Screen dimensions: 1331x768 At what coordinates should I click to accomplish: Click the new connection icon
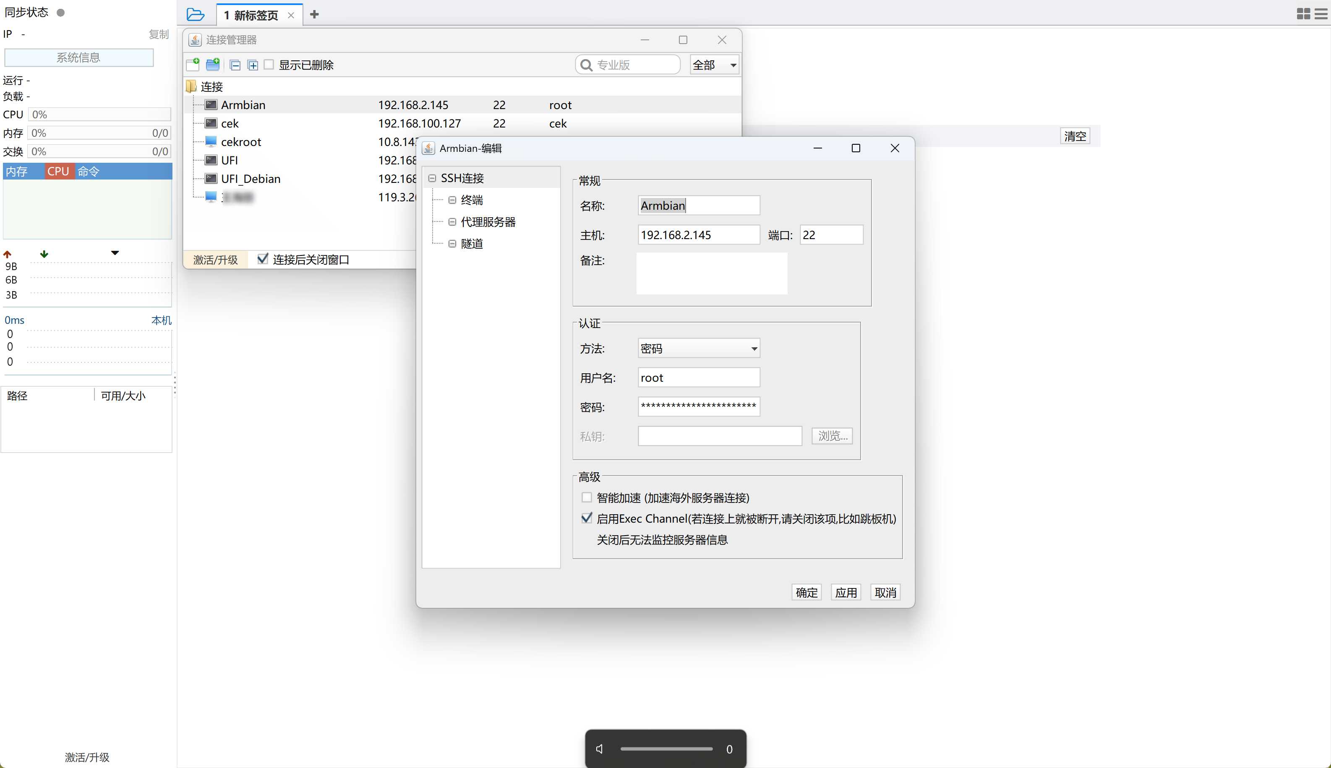[x=193, y=64]
